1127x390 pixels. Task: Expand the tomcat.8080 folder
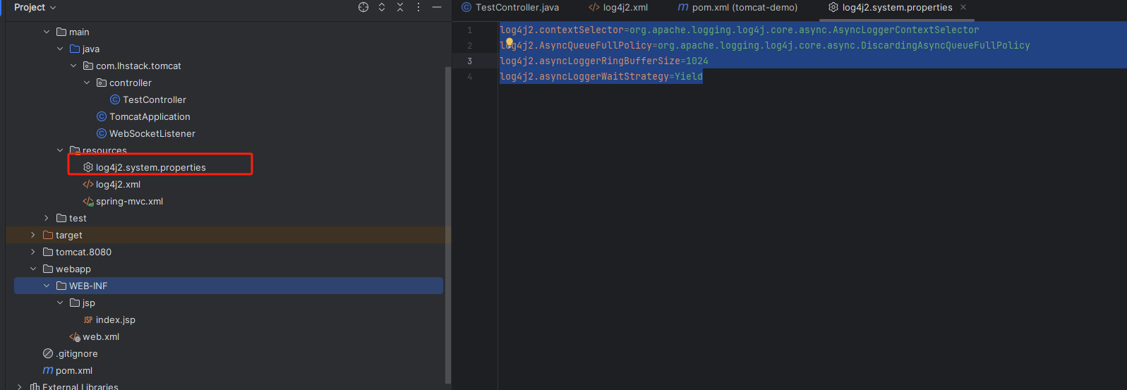click(33, 252)
